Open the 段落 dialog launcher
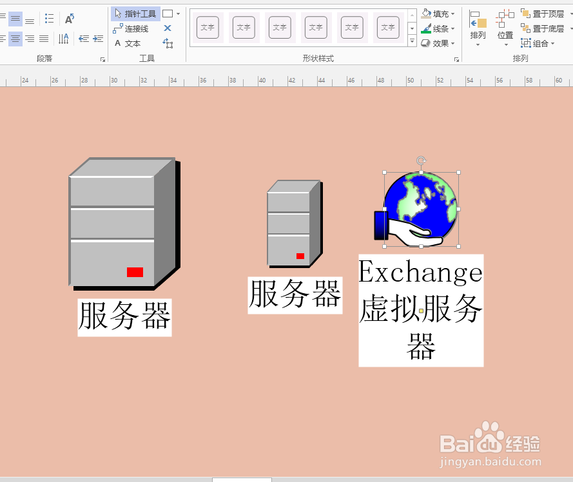This screenshot has width=573, height=482. [102, 59]
